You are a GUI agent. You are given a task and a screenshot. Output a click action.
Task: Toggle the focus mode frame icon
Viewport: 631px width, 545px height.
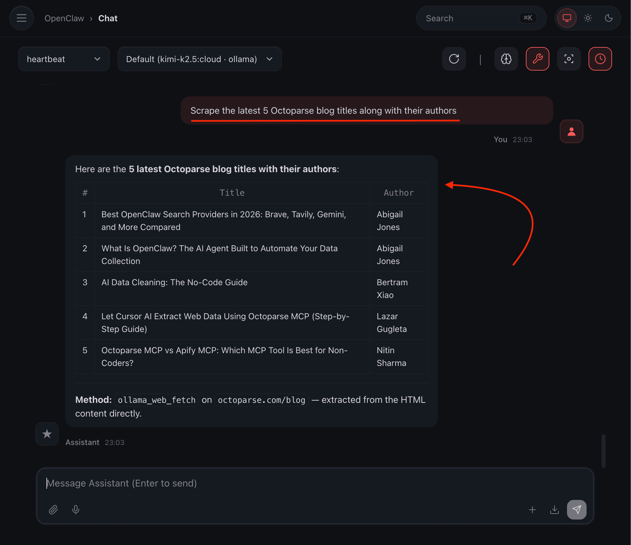tap(569, 59)
